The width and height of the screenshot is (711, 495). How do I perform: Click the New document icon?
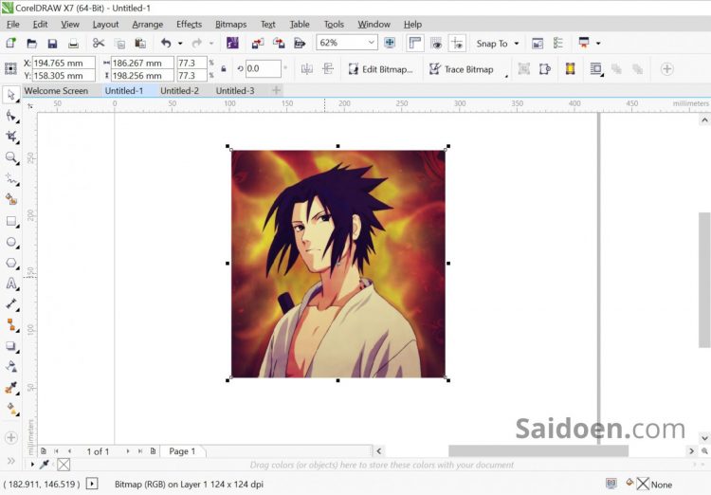[10, 43]
